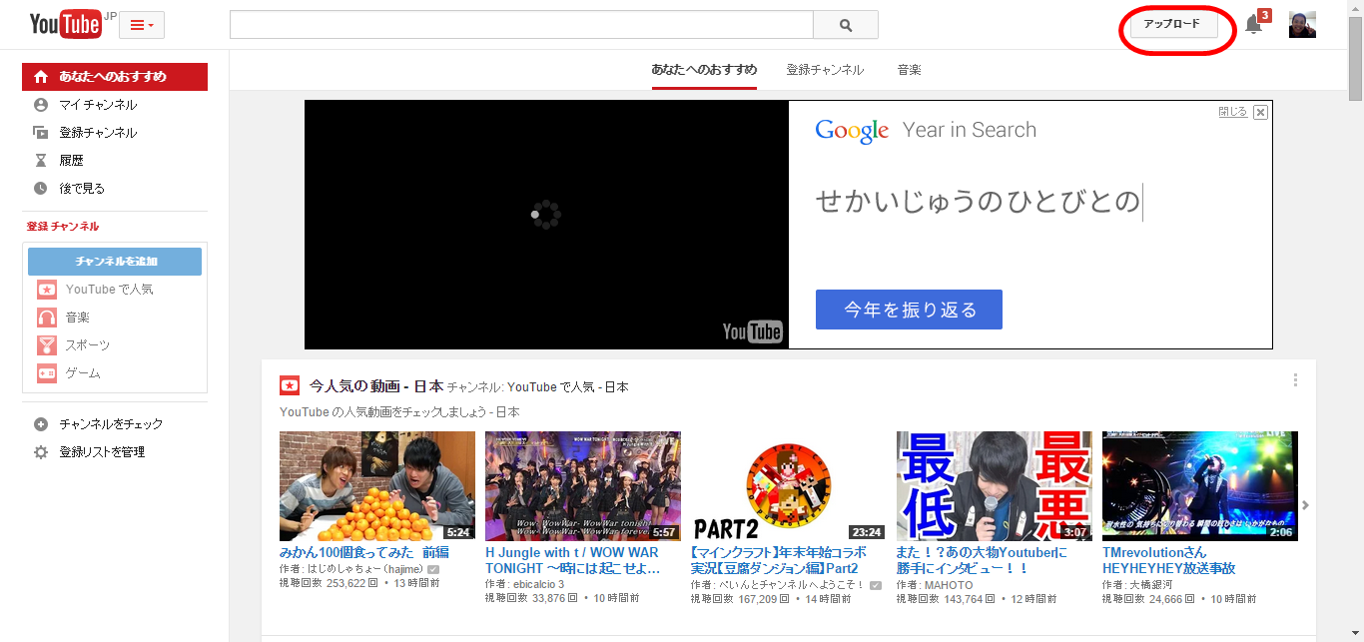Screen dimensions: 1364x642
Task: Click the 閉じる link on the ad
Action: click(1232, 112)
